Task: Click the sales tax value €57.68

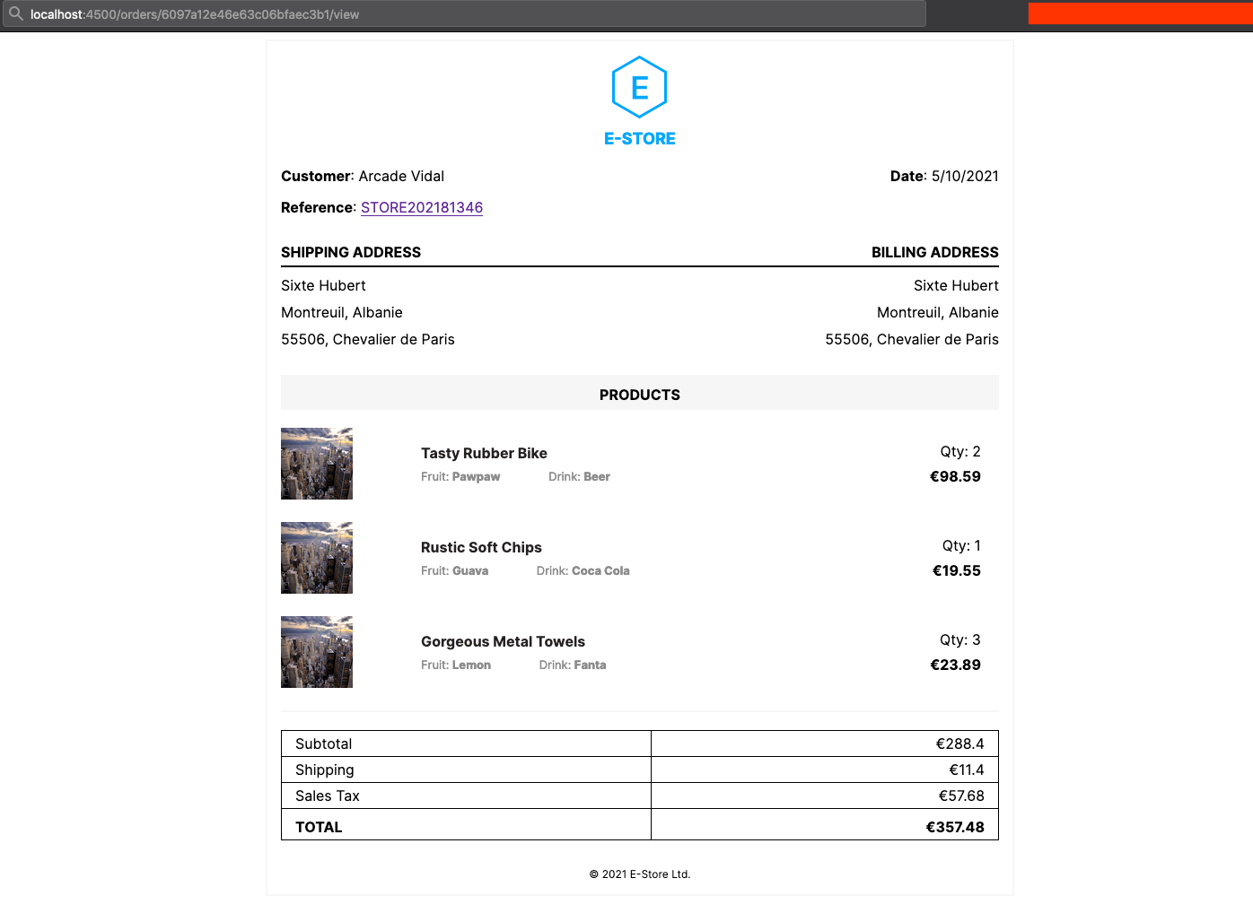Action: point(961,796)
